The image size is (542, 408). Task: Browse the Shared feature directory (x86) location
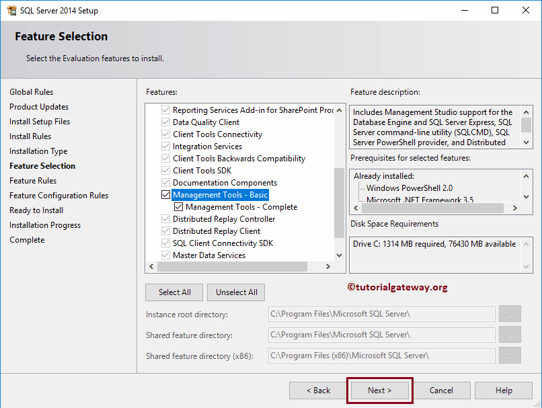point(510,356)
